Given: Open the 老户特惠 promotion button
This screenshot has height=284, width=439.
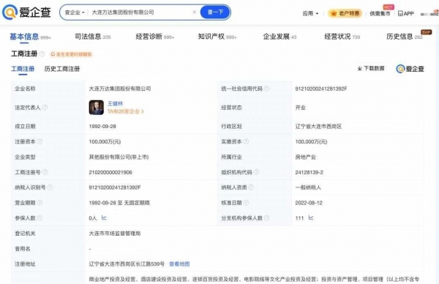Looking at the screenshot, I should tap(345, 13).
